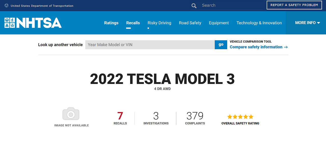Click United States Department of Transportation text

point(42,6)
